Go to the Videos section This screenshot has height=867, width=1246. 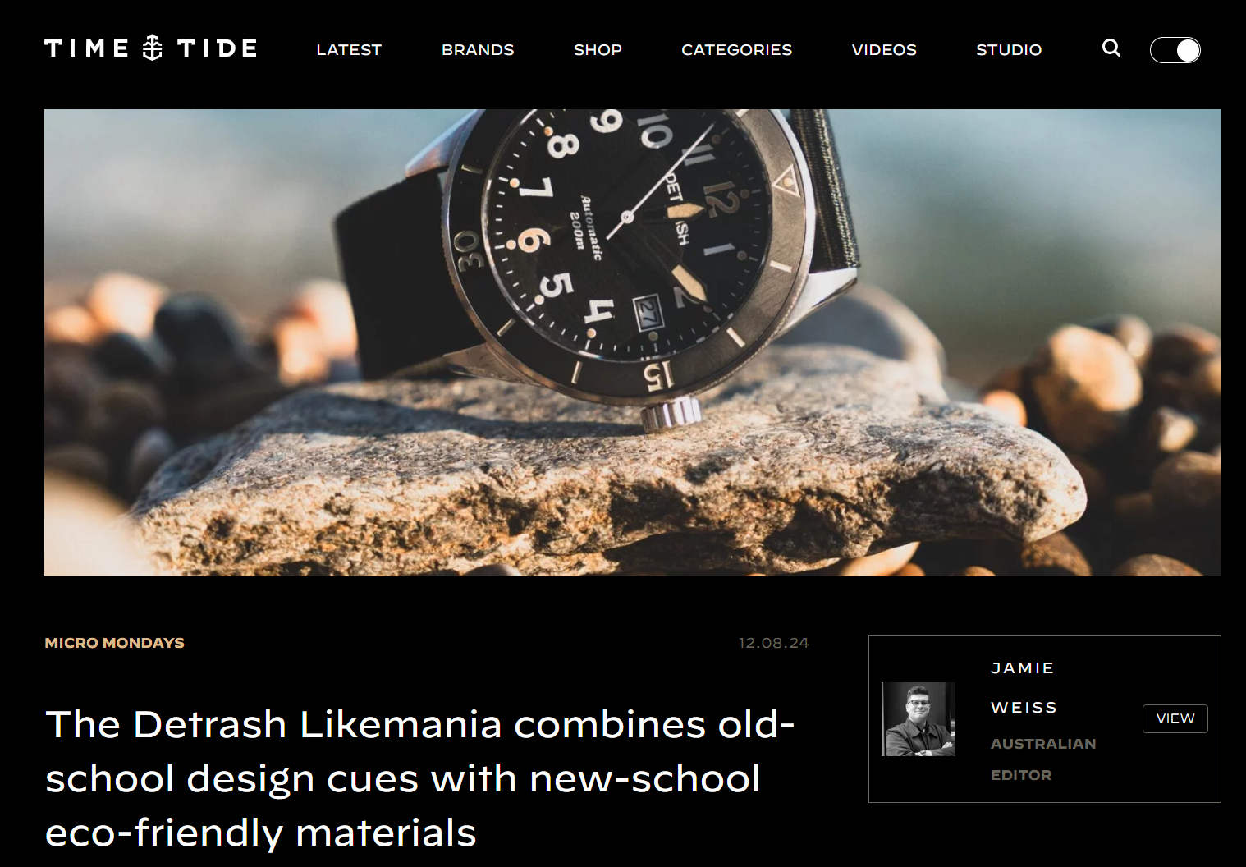pos(884,49)
